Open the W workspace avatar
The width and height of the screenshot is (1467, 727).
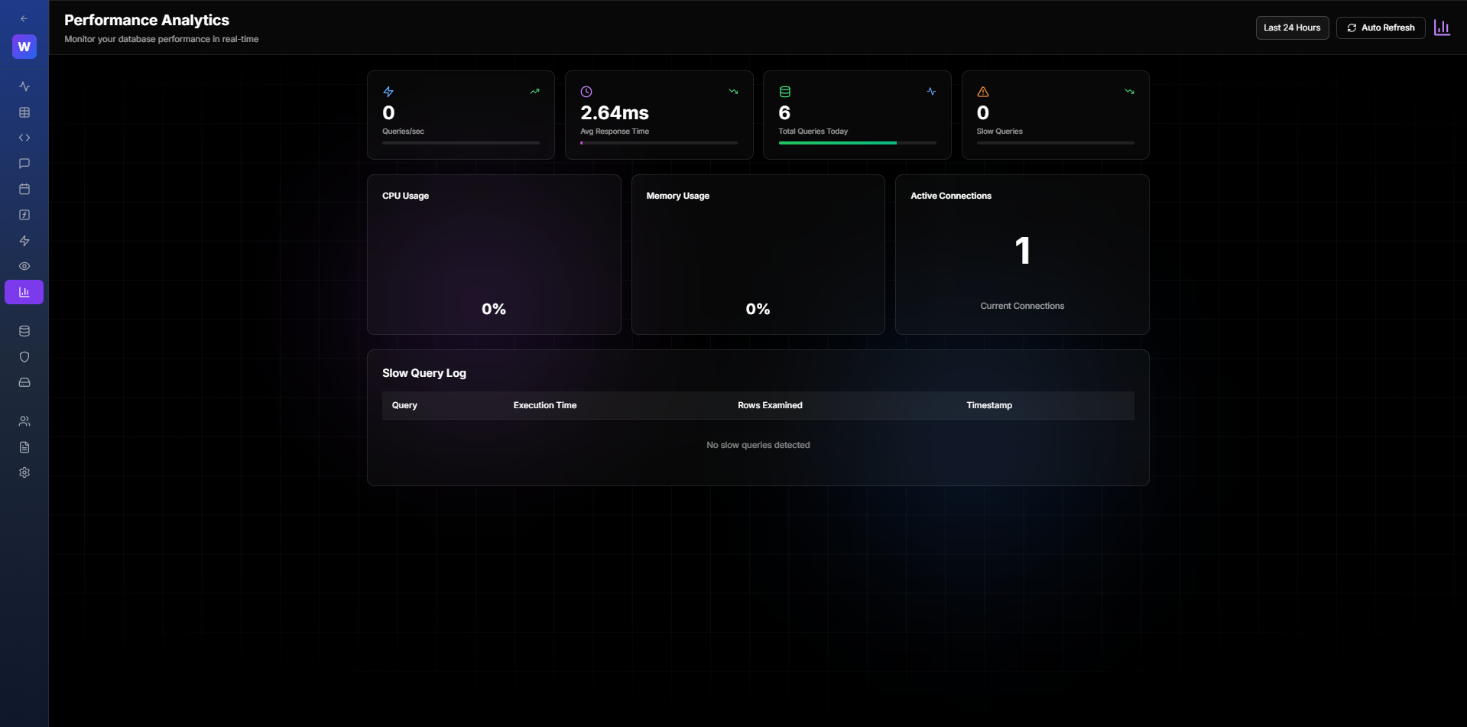tap(24, 47)
